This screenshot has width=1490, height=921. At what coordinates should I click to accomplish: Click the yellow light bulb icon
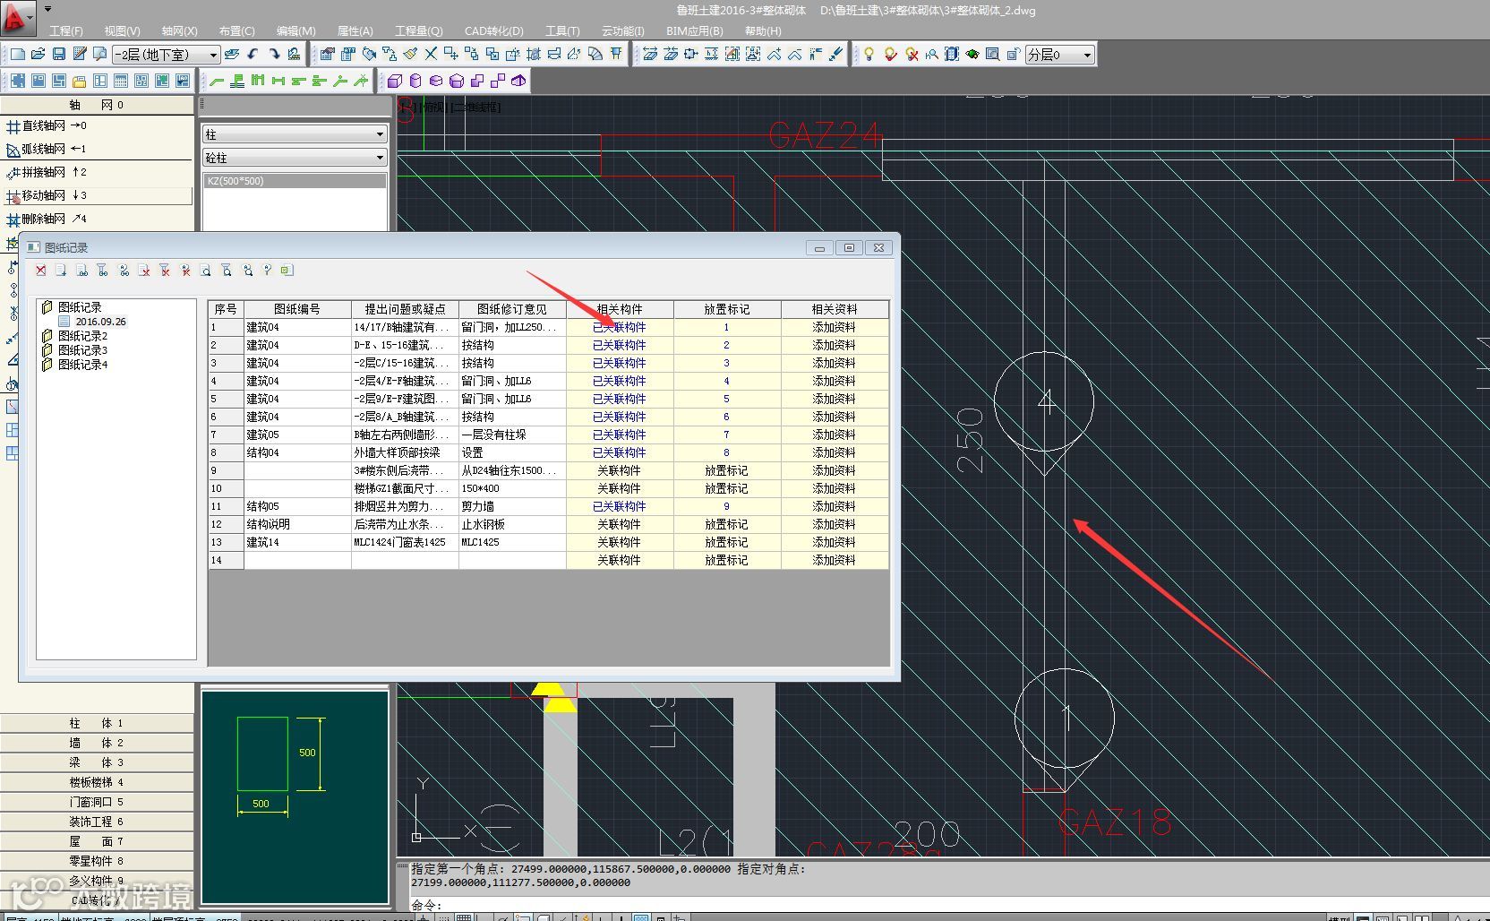[x=869, y=55]
